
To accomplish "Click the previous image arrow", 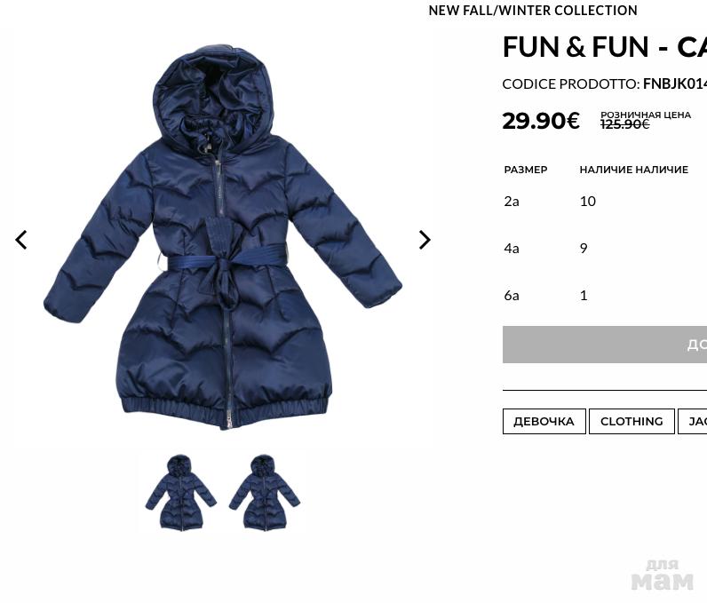I will [x=20, y=240].
